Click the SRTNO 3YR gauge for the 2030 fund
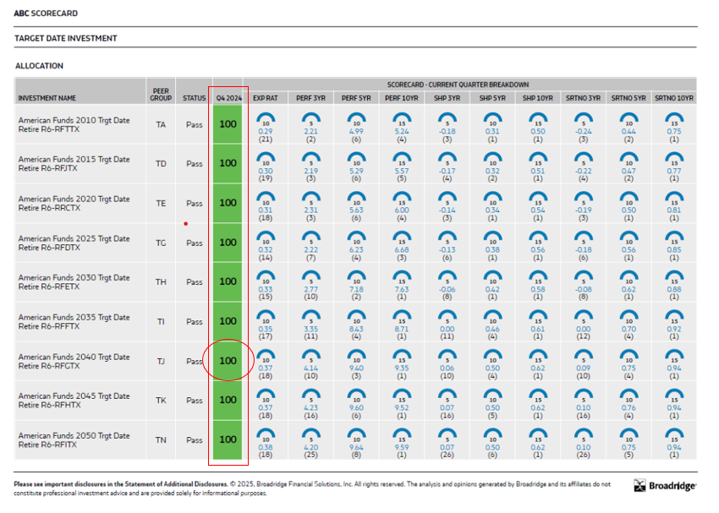The width and height of the screenshot is (719, 513). pos(584,277)
